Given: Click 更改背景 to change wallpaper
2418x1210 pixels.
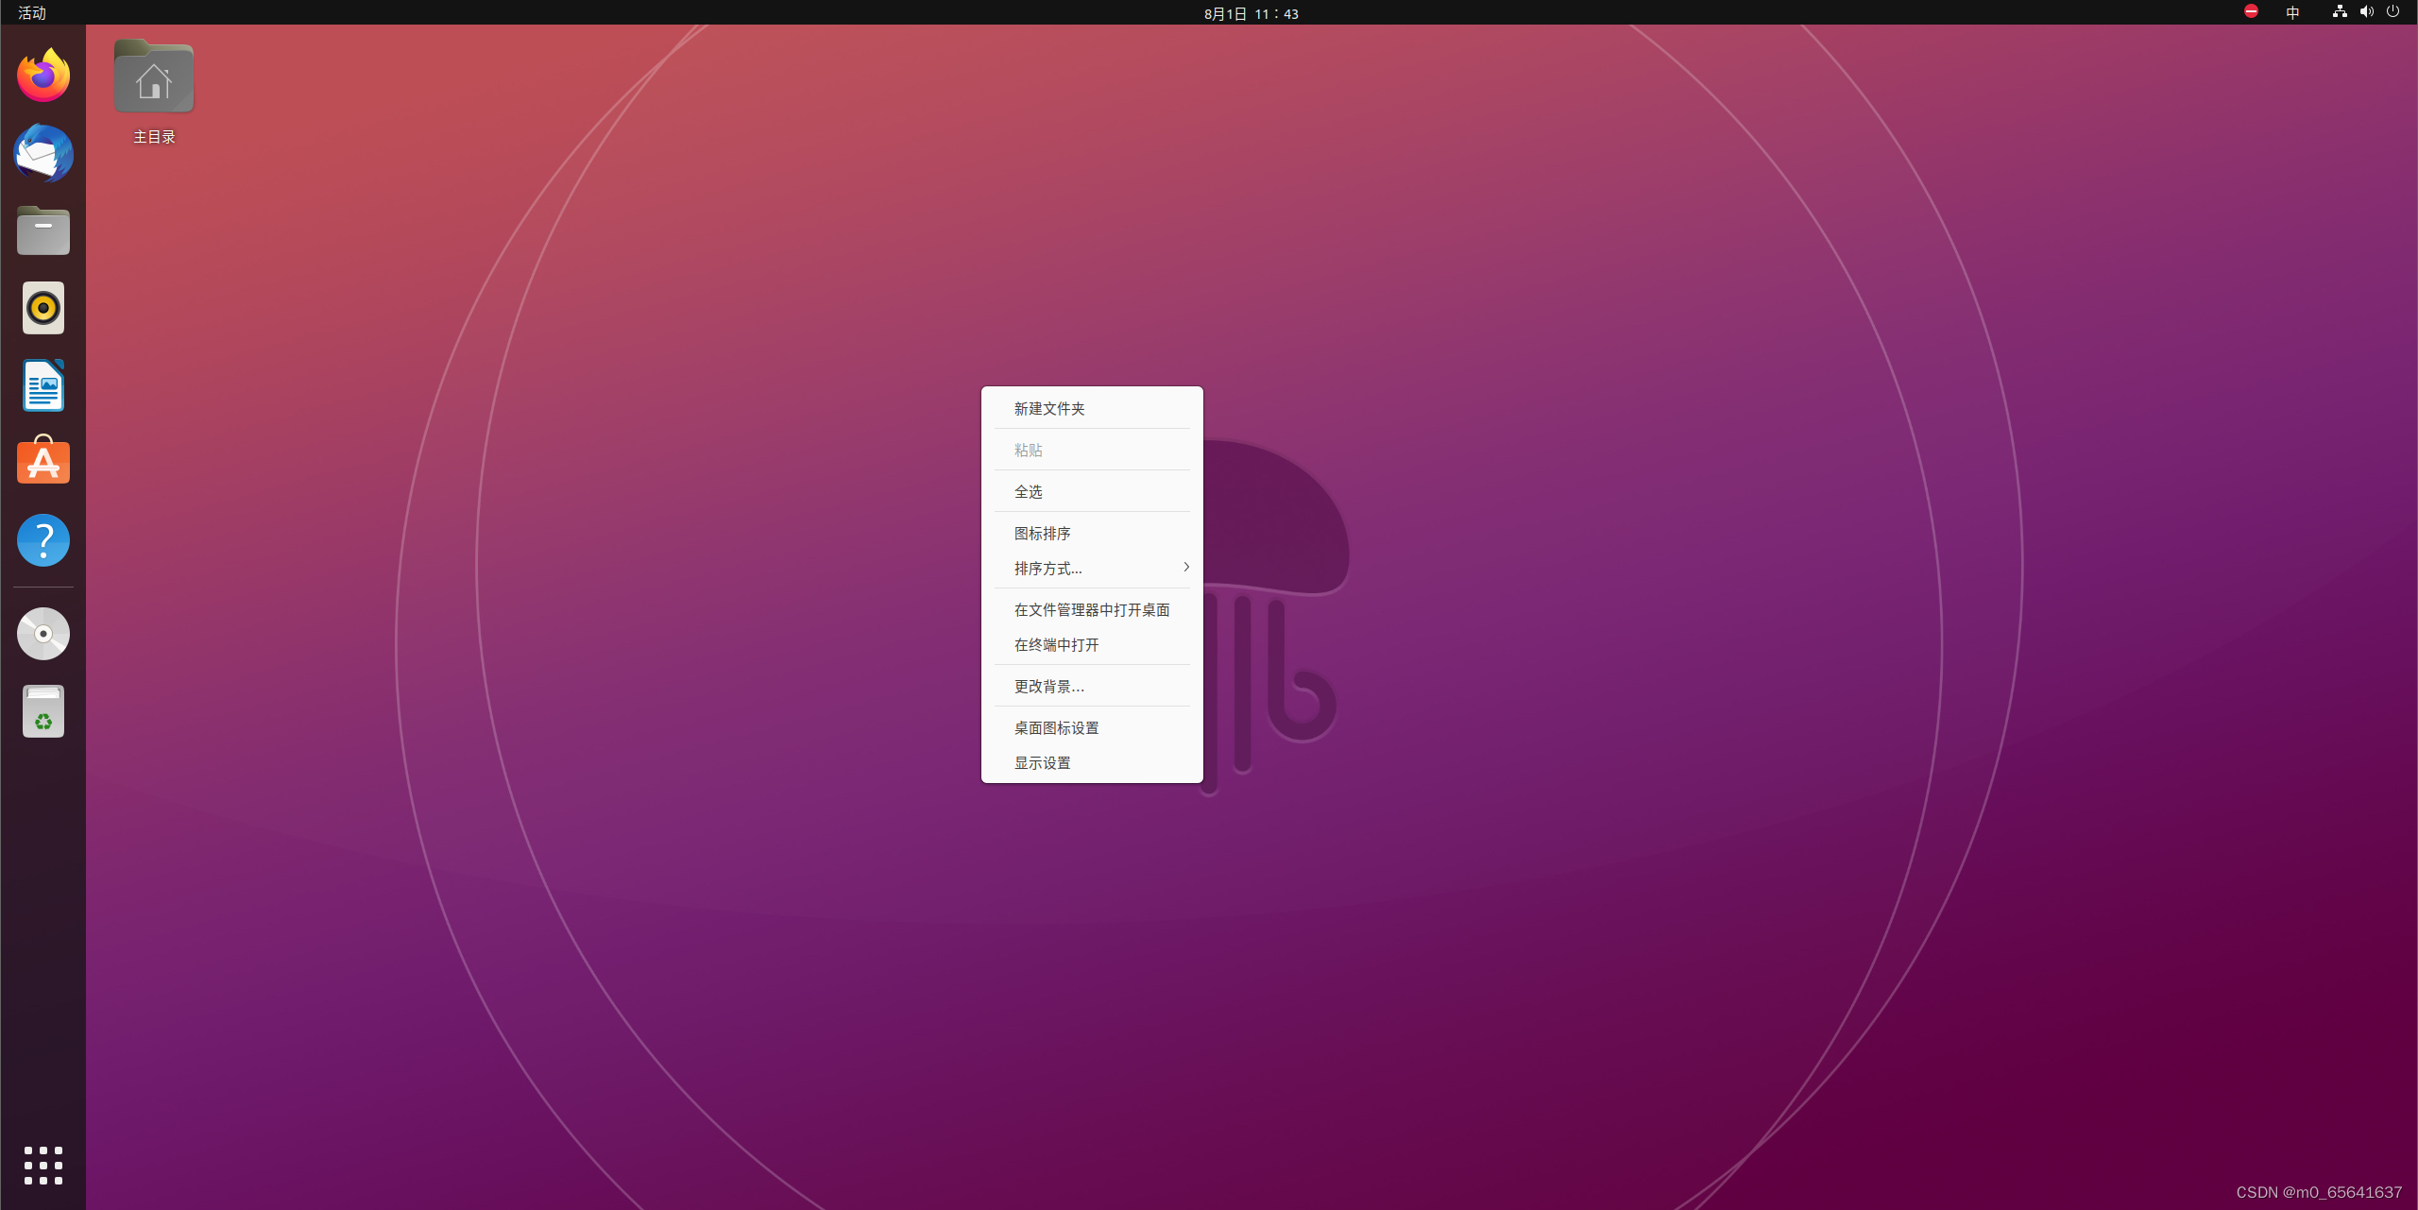Looking at the screenshot, I should [x=1050, y=686].
